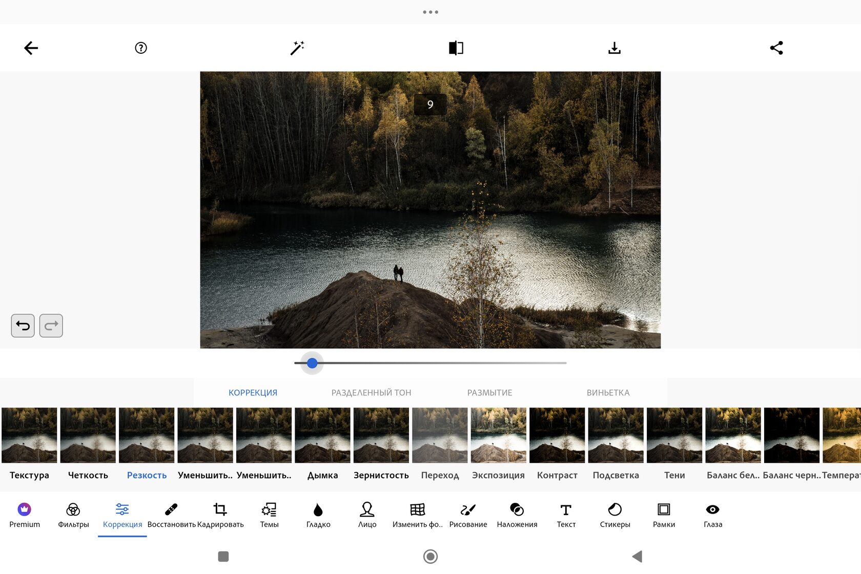Image resolution: width=861 pixels, height=574 pixels.
Task: Choose the Дымка adjustment thumbnail
Action: point(322,435)
